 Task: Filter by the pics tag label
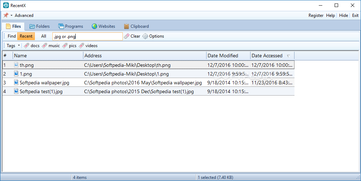click(72, 46)
